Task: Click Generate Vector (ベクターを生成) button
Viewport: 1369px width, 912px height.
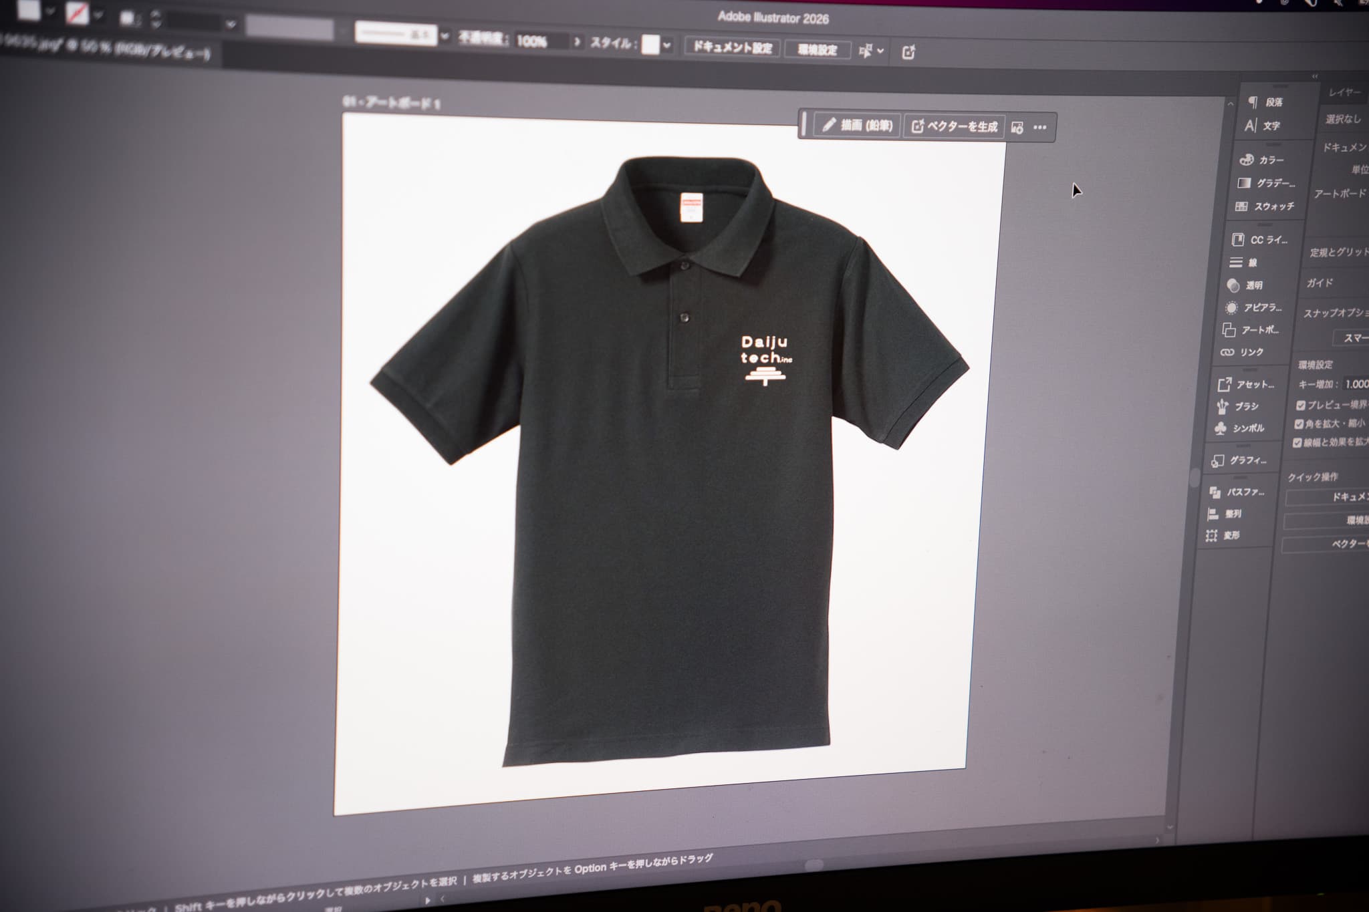Action: point(955,126)
